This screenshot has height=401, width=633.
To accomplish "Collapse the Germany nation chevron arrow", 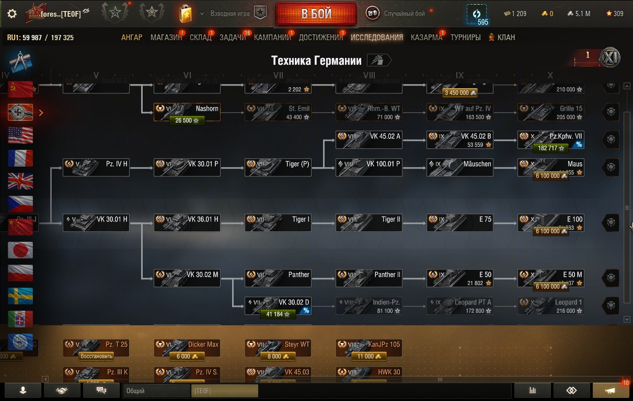I will [x=41, y=112].
